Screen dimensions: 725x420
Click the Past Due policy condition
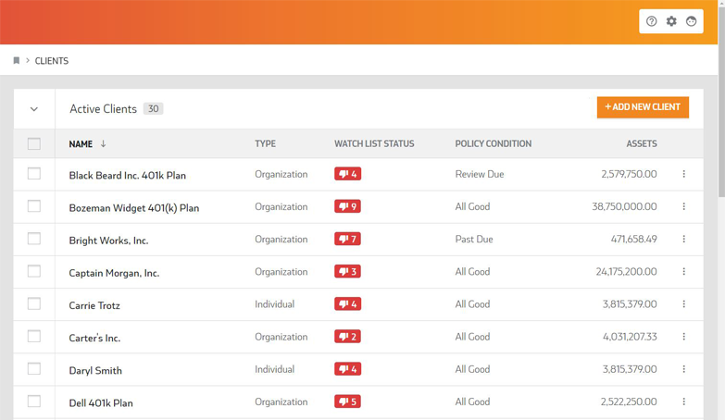point(474,240)
